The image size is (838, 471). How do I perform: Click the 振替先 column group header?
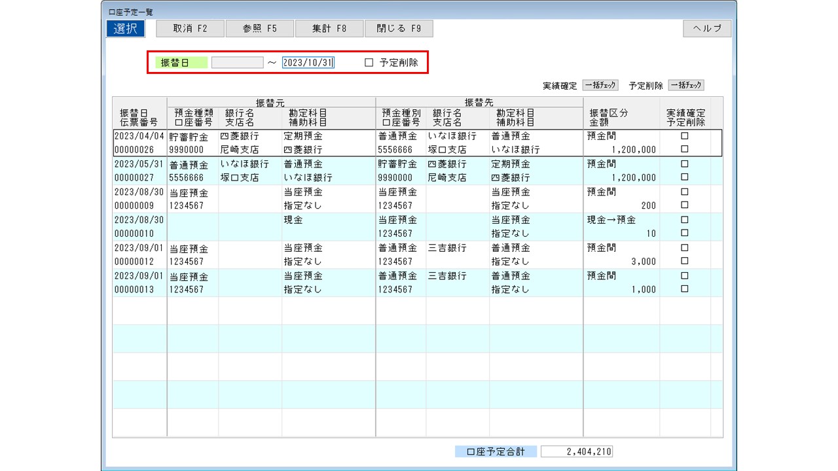tap(479, 102)
